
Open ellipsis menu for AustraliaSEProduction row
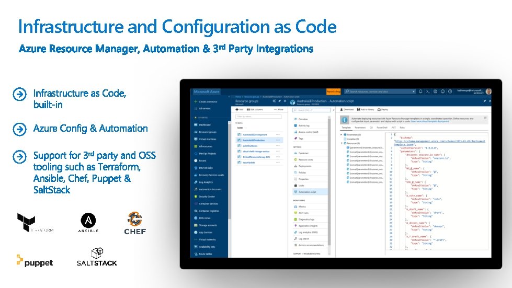point(278,140)
